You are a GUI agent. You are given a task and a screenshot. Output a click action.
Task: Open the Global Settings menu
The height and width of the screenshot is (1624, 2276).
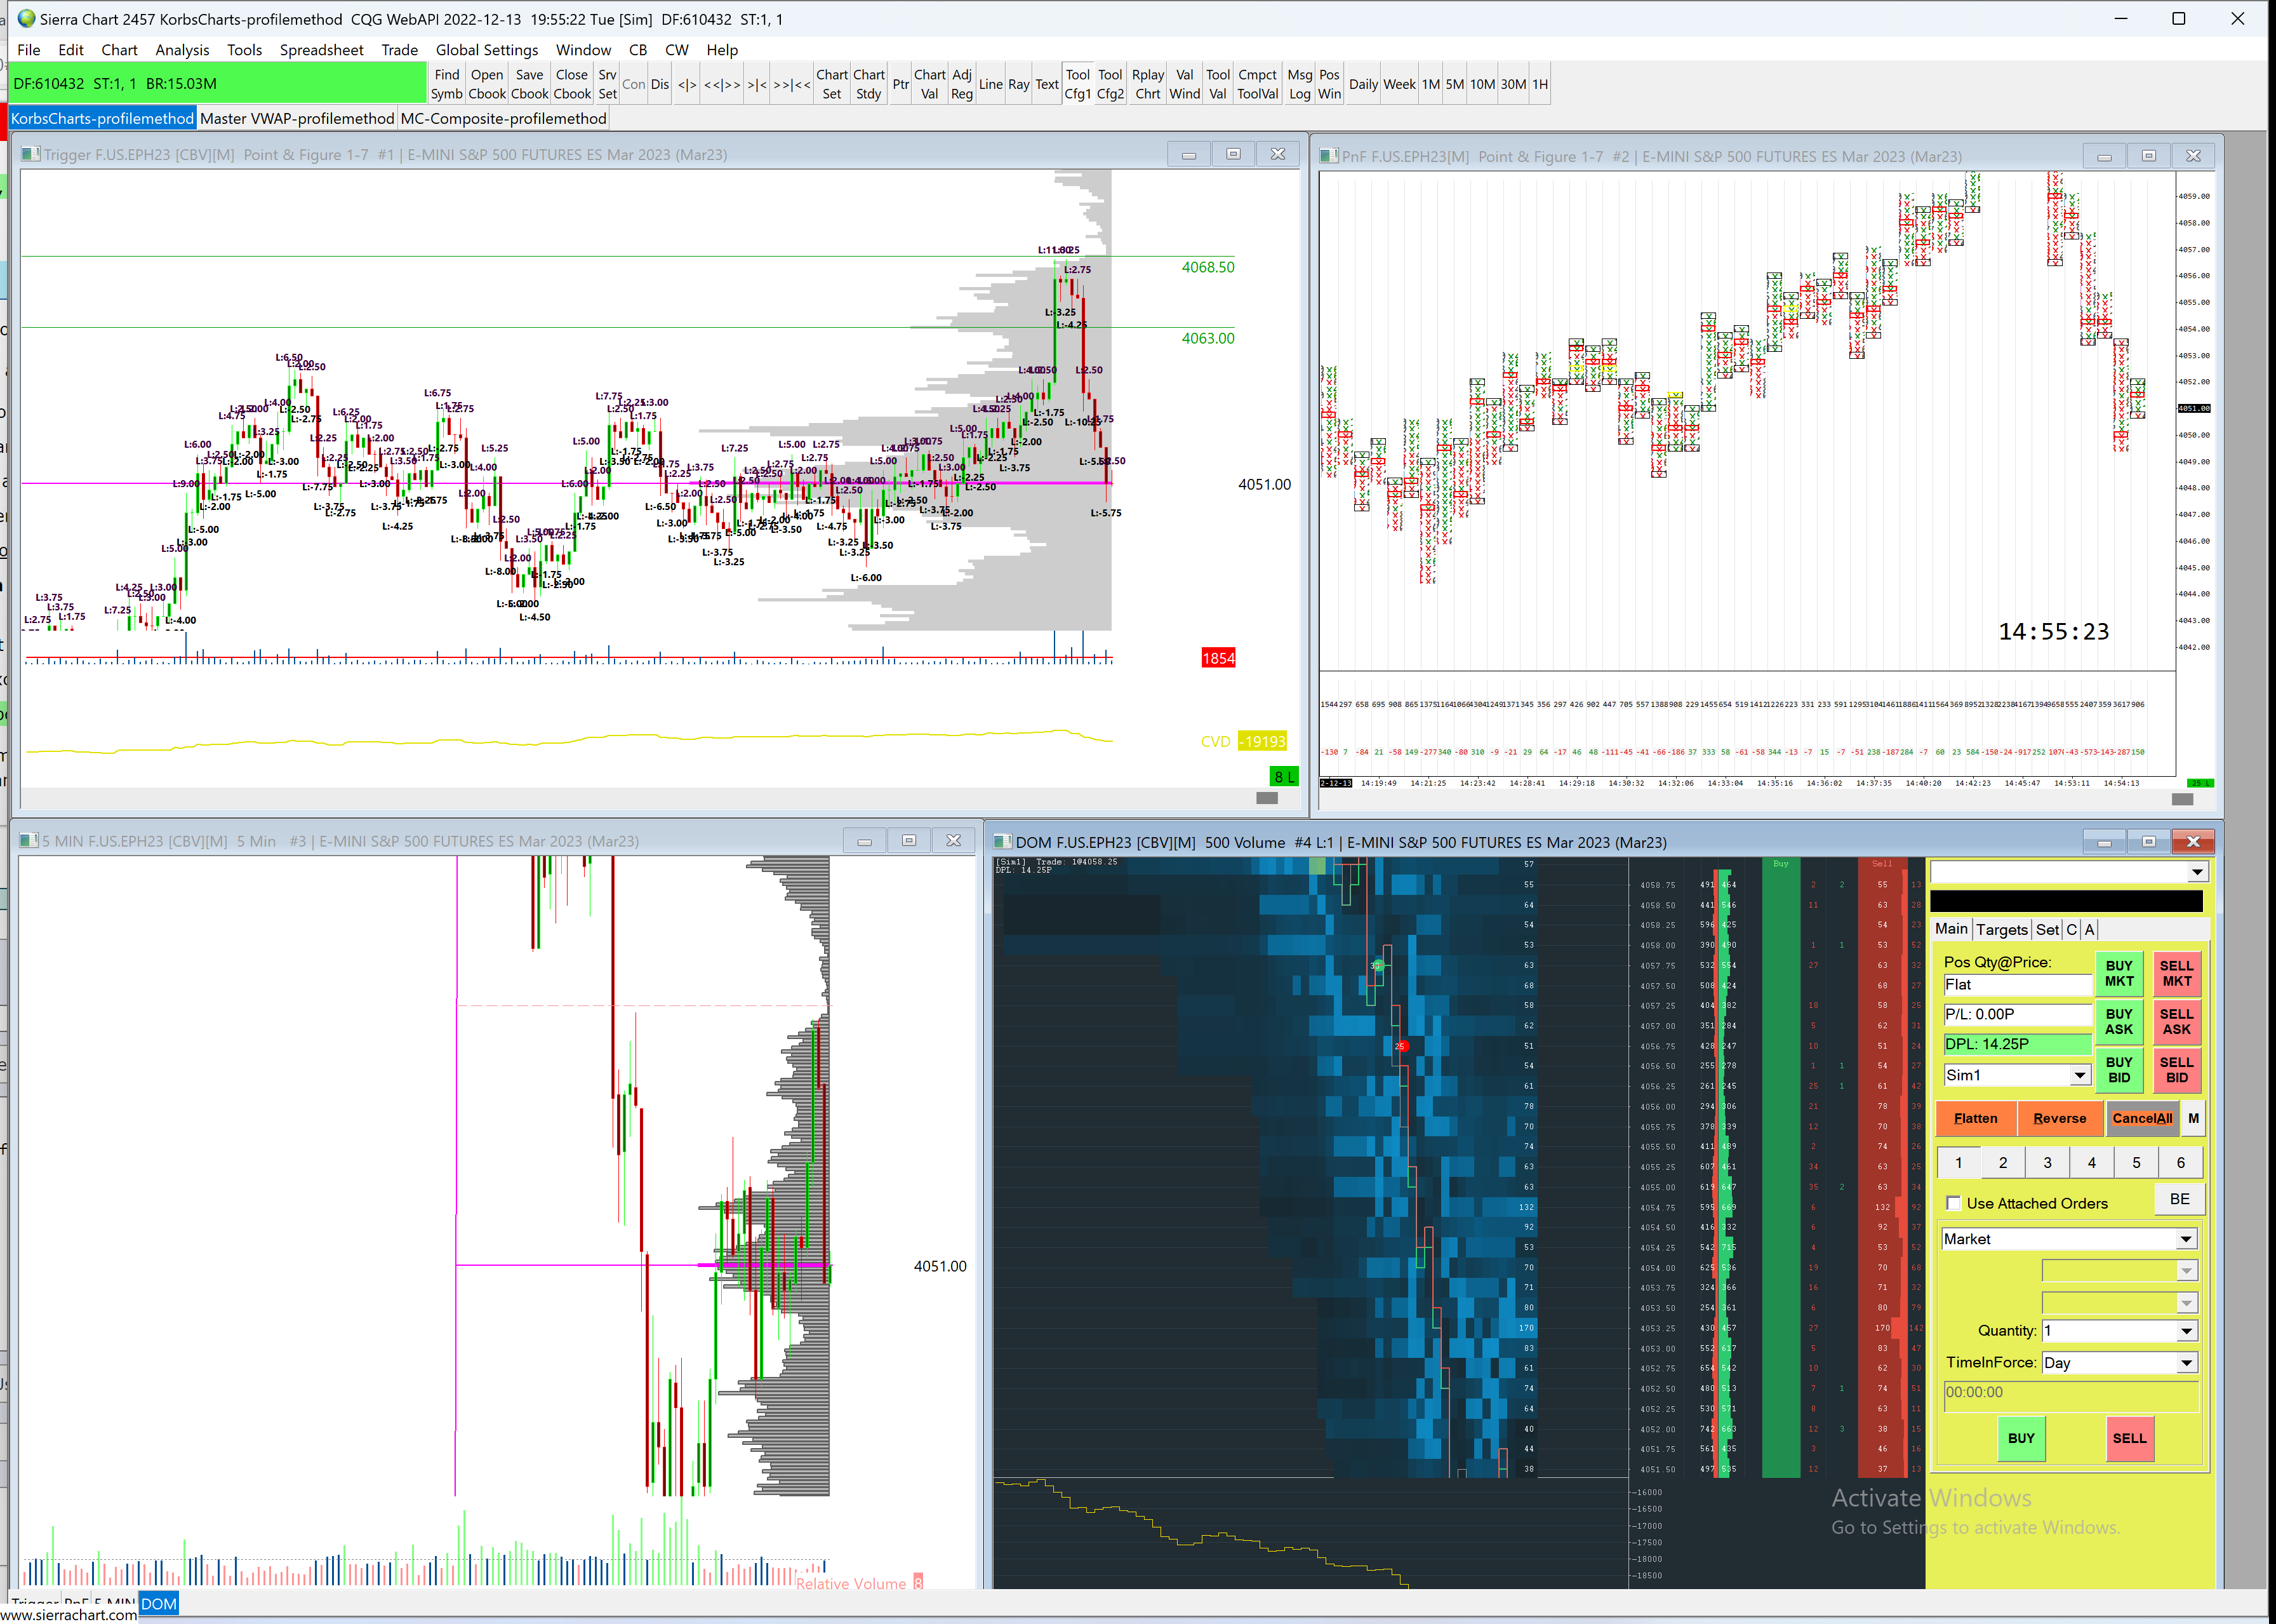[x=486, y=50]
